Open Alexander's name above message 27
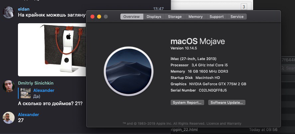This screenshot has width=295, height=134. [x=28, y=114]
